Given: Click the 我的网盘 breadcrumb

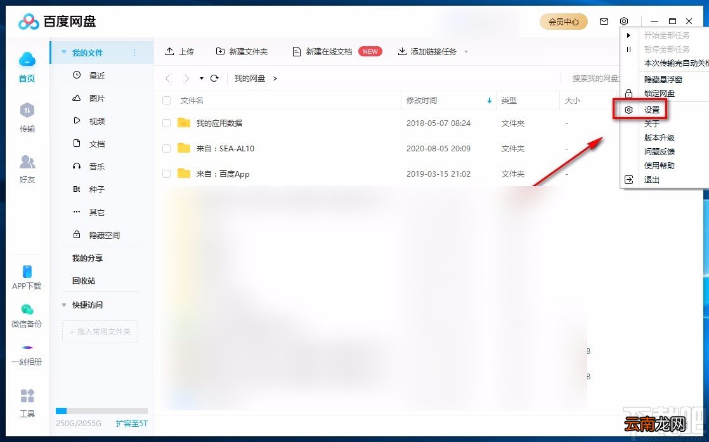Looking at the screenshot, I should (x=250, y=79).
